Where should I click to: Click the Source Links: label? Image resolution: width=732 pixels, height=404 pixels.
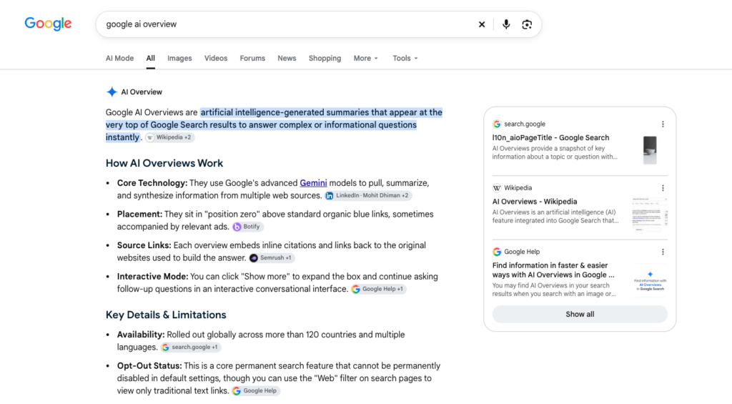point(144,246)
